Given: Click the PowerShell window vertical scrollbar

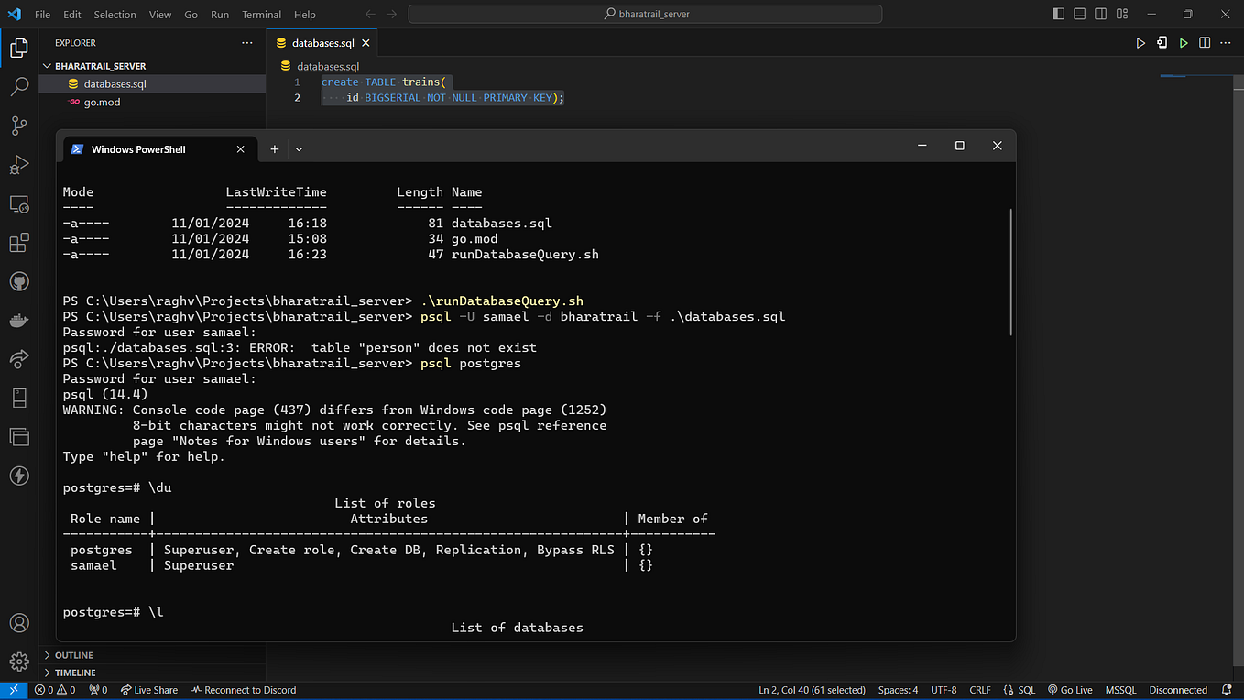Looking at the screenshot, I should point(1010,271).
